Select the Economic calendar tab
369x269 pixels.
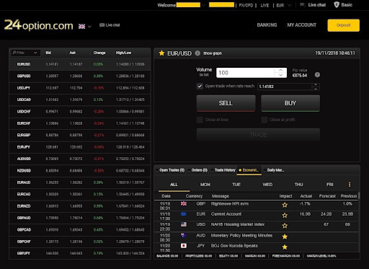[x=249, y=170]
